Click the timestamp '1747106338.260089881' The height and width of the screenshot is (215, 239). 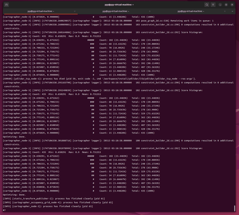pyautogui.click(x=57, y=25)
